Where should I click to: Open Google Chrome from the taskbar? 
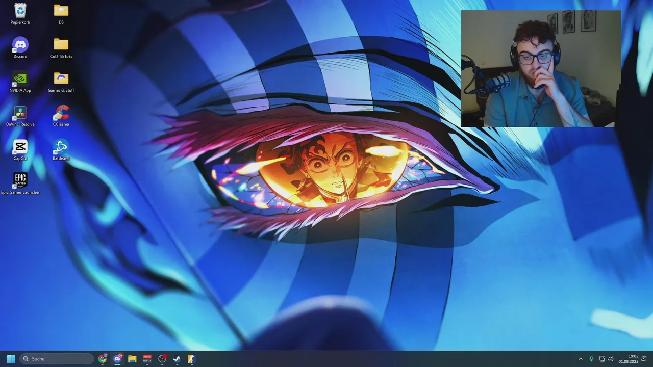[x=103, y=359]
